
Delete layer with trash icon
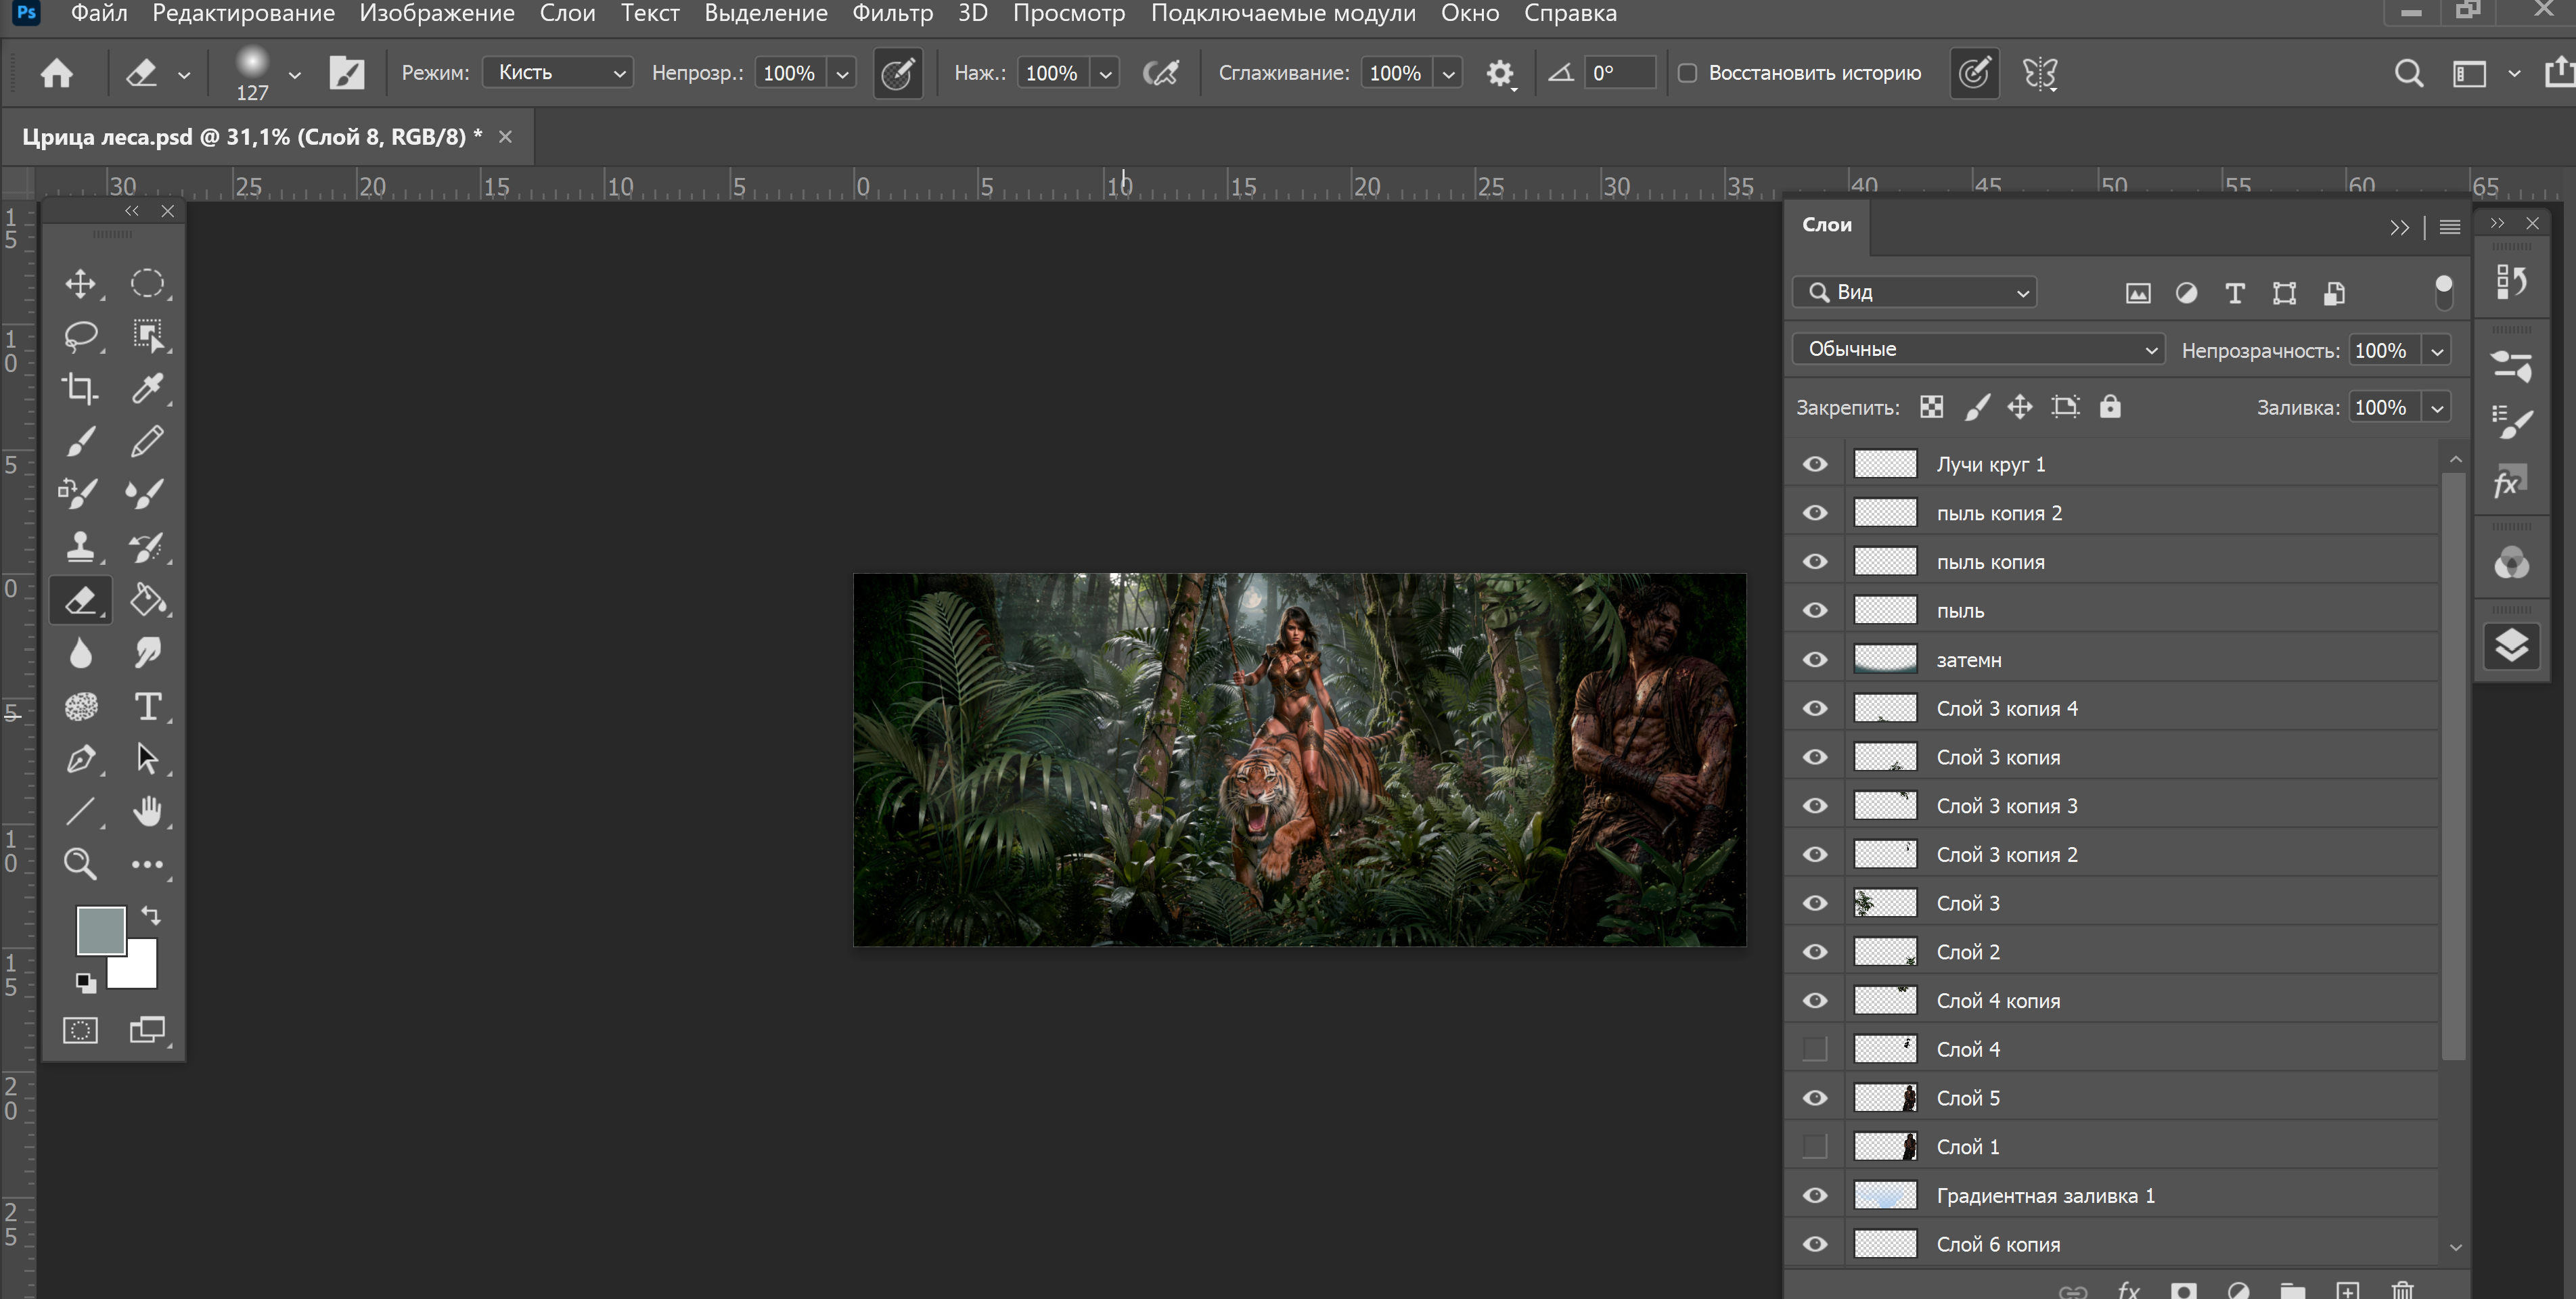(2402, 1290)
